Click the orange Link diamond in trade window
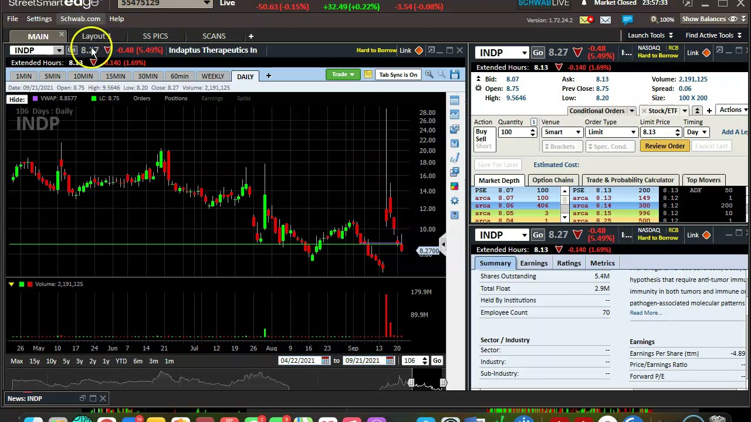The width and height of the screenshot is (751, 422). click(706, 53)
